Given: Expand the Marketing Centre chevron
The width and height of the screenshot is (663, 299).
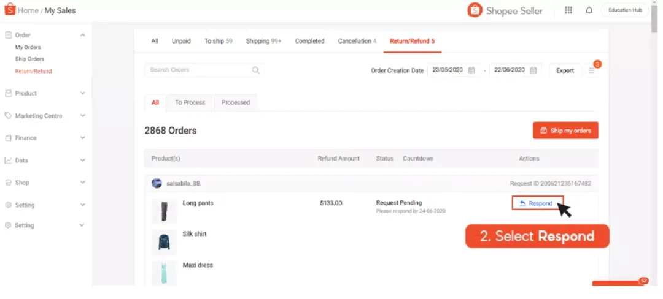Looking at the screenshot, I should coord(83,116).
